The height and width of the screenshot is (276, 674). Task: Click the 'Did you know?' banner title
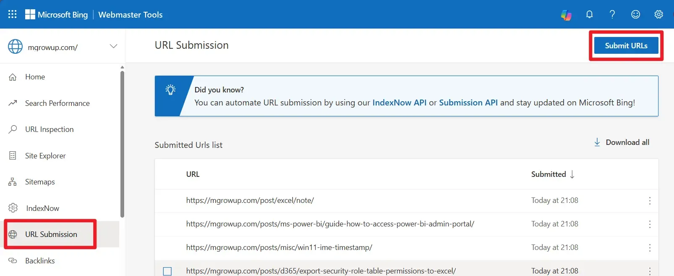pyautogui.click(x=219, y=90)
